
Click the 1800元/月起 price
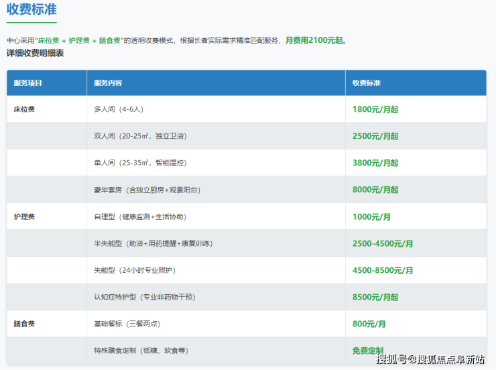coord(375,109)
